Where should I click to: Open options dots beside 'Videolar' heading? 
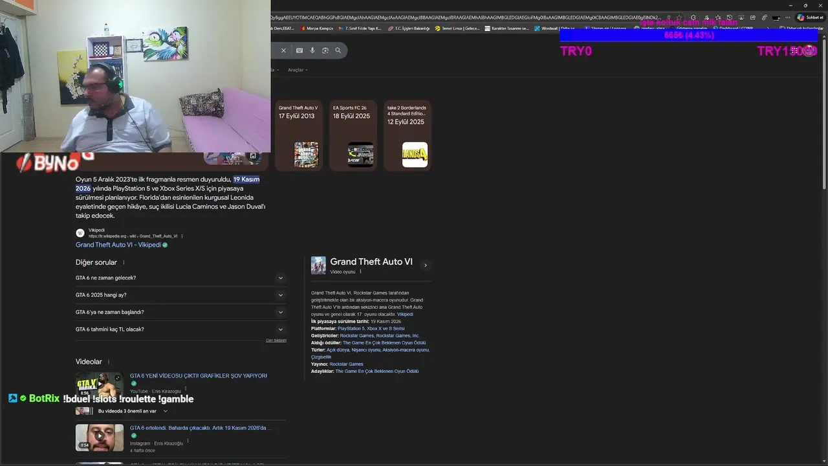click(x=109, y=362)
